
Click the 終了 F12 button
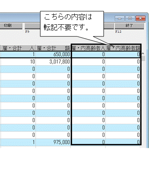point(129,26)
